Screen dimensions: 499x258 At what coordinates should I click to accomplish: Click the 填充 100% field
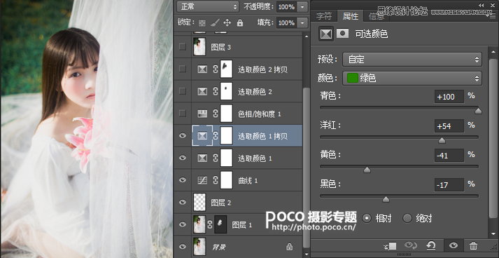287,22
